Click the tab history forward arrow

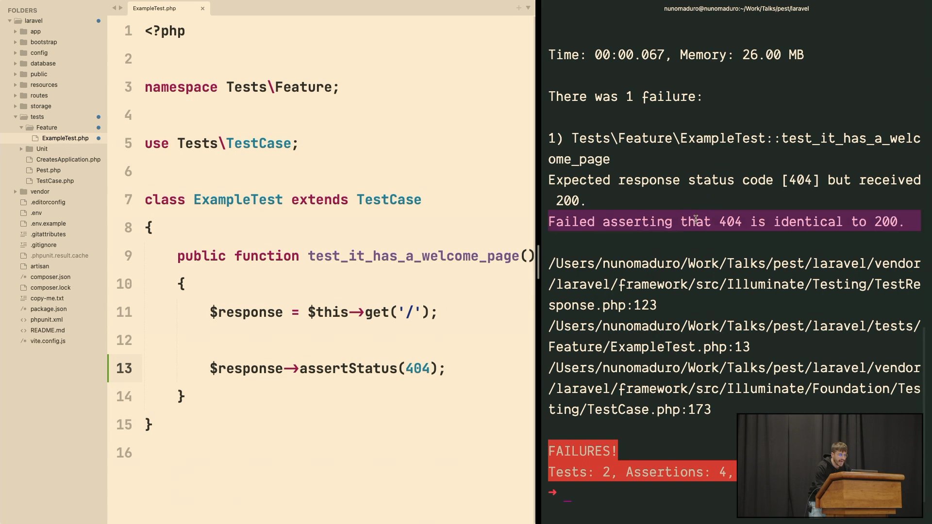click(121, 8)
